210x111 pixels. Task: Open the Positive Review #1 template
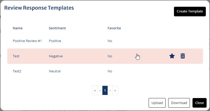(x=27, y=41)
